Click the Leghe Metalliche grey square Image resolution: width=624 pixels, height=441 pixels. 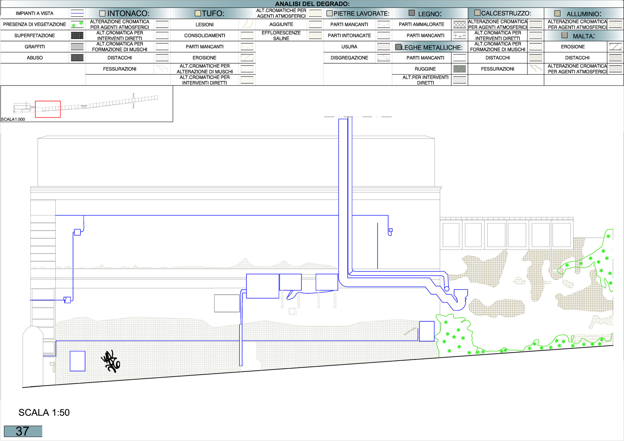click(x=398, y=47)
